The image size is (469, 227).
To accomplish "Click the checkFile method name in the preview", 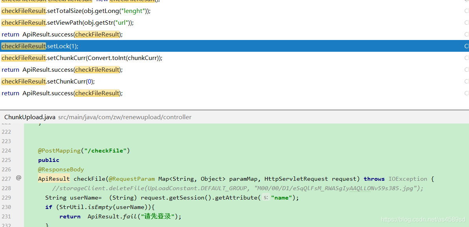I will [x=89, y=179].
